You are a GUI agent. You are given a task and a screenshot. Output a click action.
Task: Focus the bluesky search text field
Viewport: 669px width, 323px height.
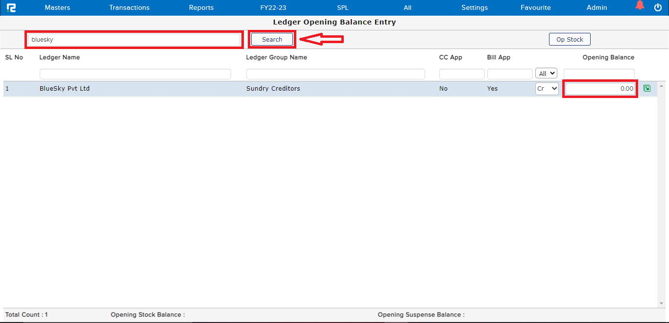point(134,40)
